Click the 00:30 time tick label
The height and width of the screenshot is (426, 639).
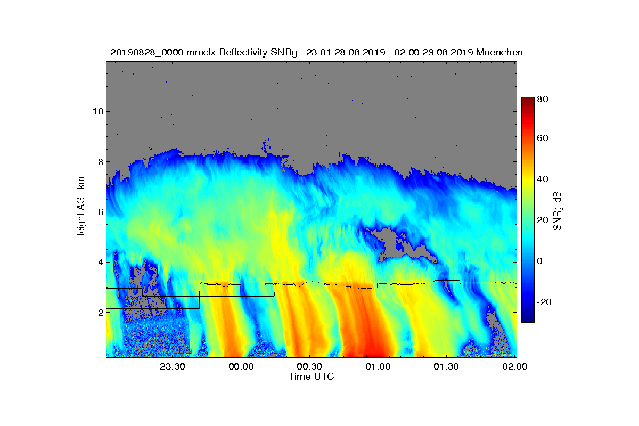click(309, 367)
